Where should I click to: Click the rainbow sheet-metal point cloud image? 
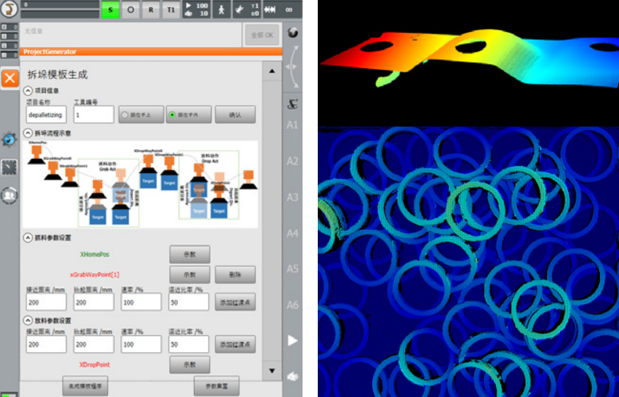point(469,63)
